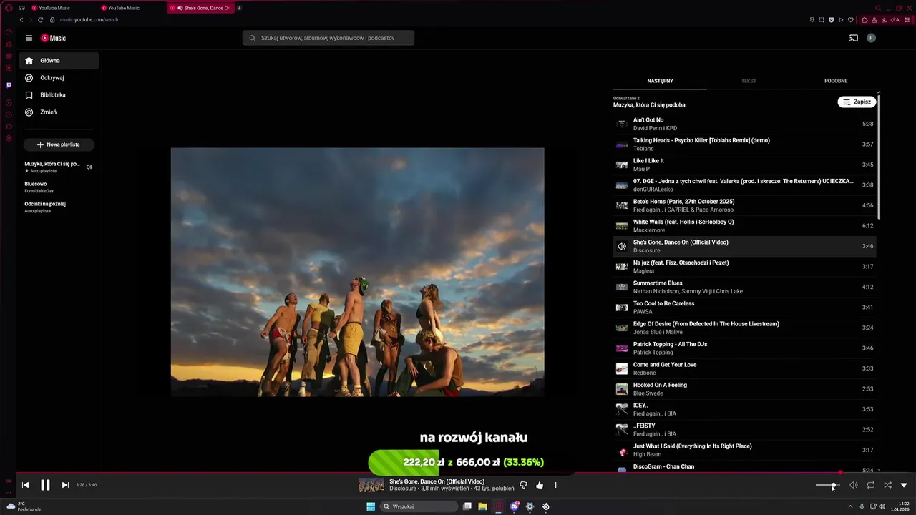Play Beto's Horns by Fred again..
The image size is (916, 515).
coord(744,205)
